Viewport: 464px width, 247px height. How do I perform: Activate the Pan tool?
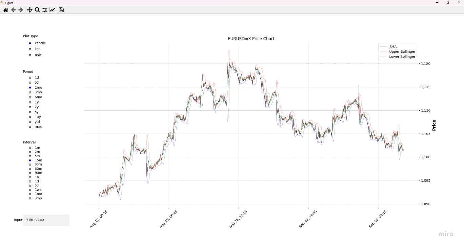click(x=29, y=10)
